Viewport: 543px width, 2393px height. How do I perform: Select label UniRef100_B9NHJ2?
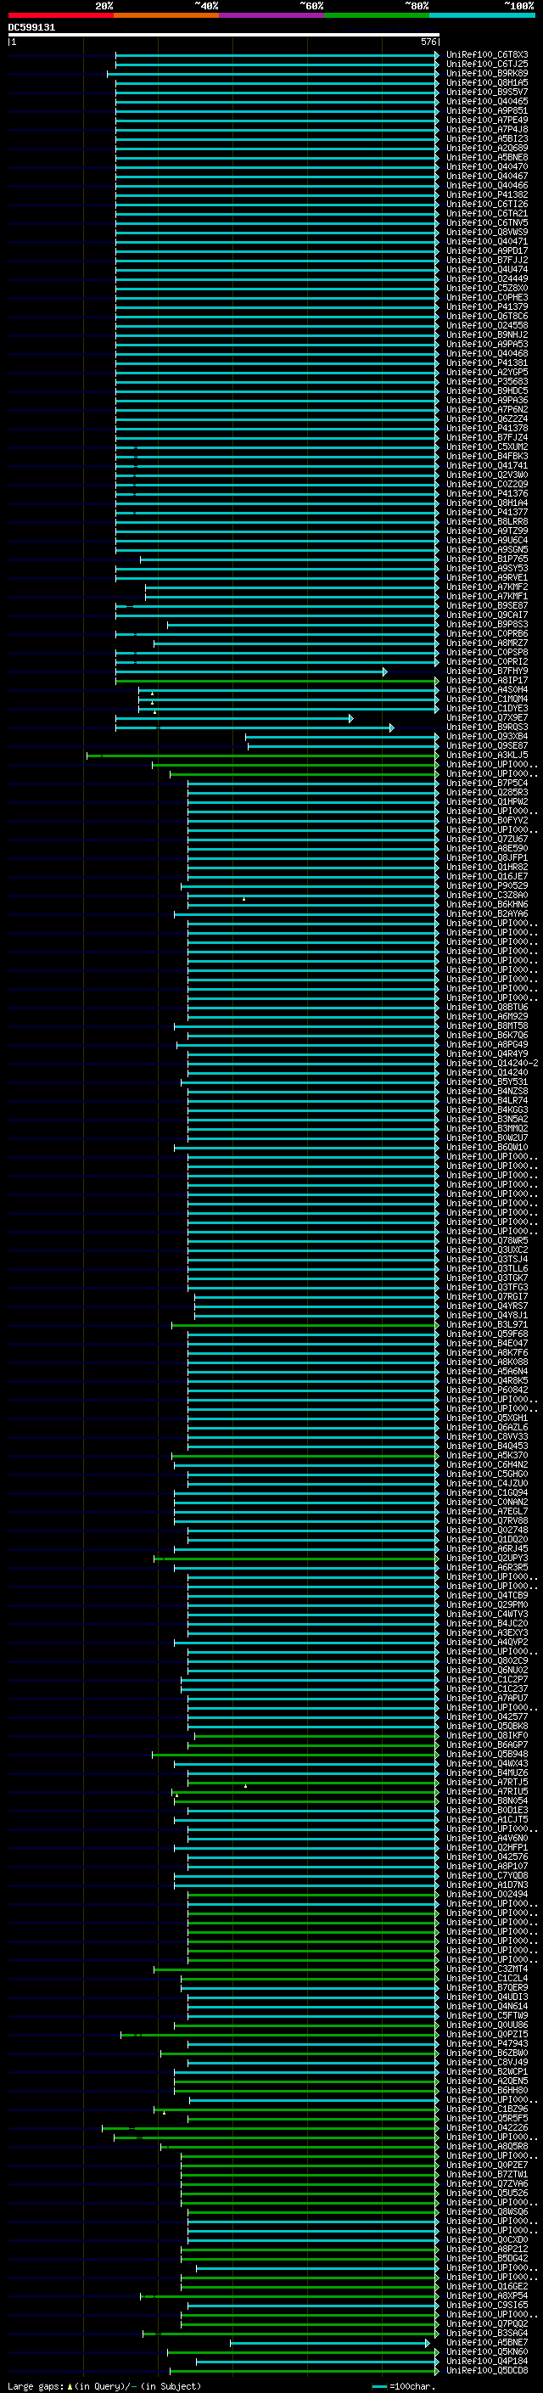tap(487, 334)
